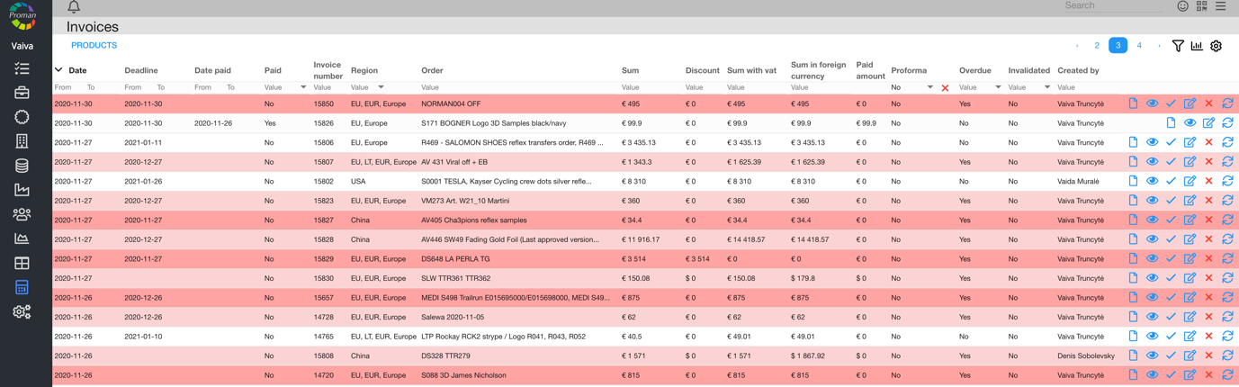This screenshot has width=1239, height=387.
Task: Open the dotted circle icon in sidebar
Action: point(22,117)
